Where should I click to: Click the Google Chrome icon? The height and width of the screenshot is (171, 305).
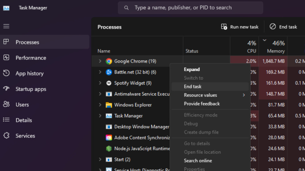coord(109,61)
